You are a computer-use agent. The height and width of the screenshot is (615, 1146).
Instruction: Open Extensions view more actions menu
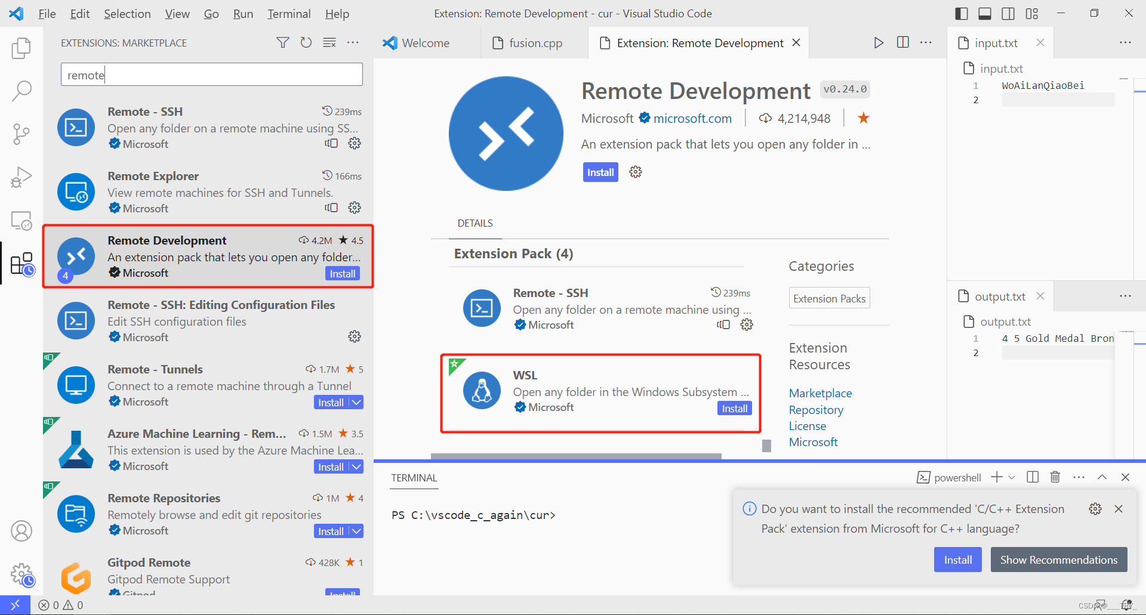(x=353, y=42)
